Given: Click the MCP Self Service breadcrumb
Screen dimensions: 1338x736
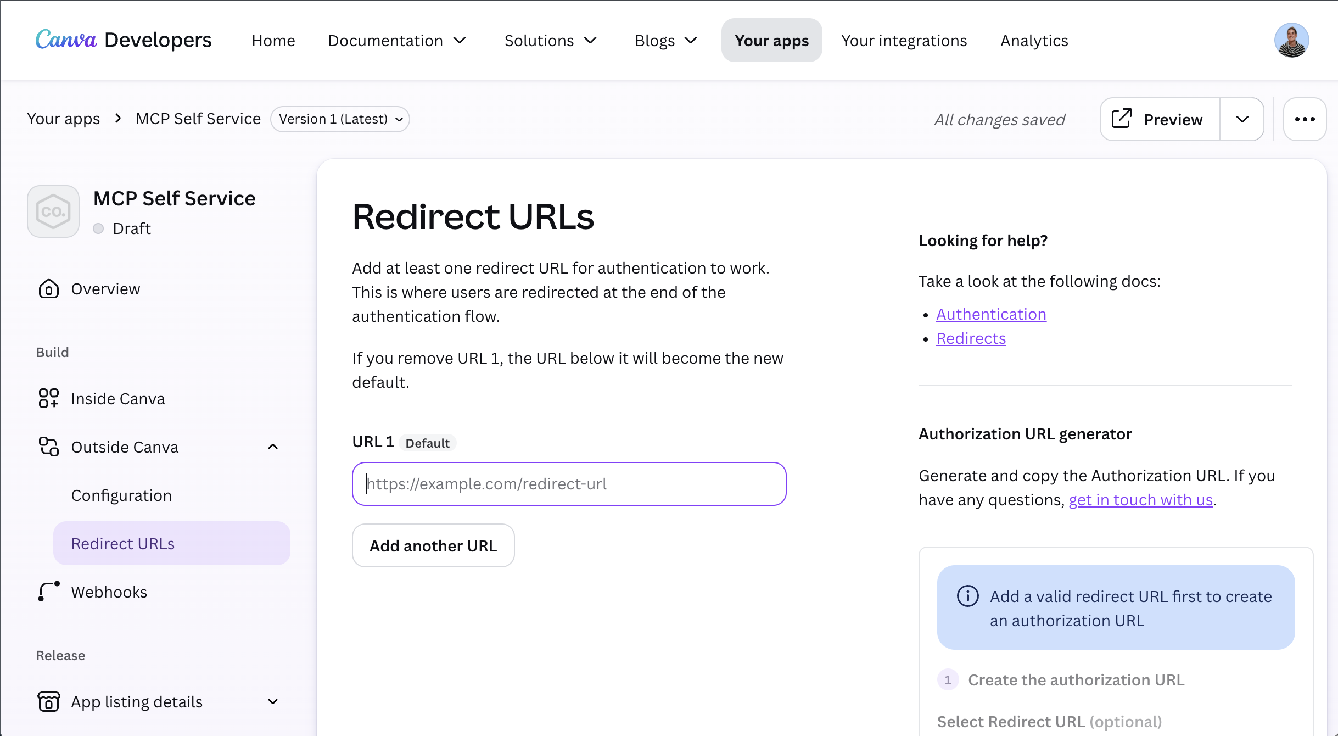Looking at the screenshot, I should coord(198,119).
